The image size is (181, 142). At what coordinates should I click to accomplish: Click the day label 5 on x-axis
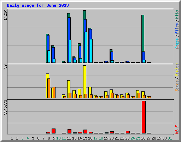pyautogui.click(x=33, y=138)
